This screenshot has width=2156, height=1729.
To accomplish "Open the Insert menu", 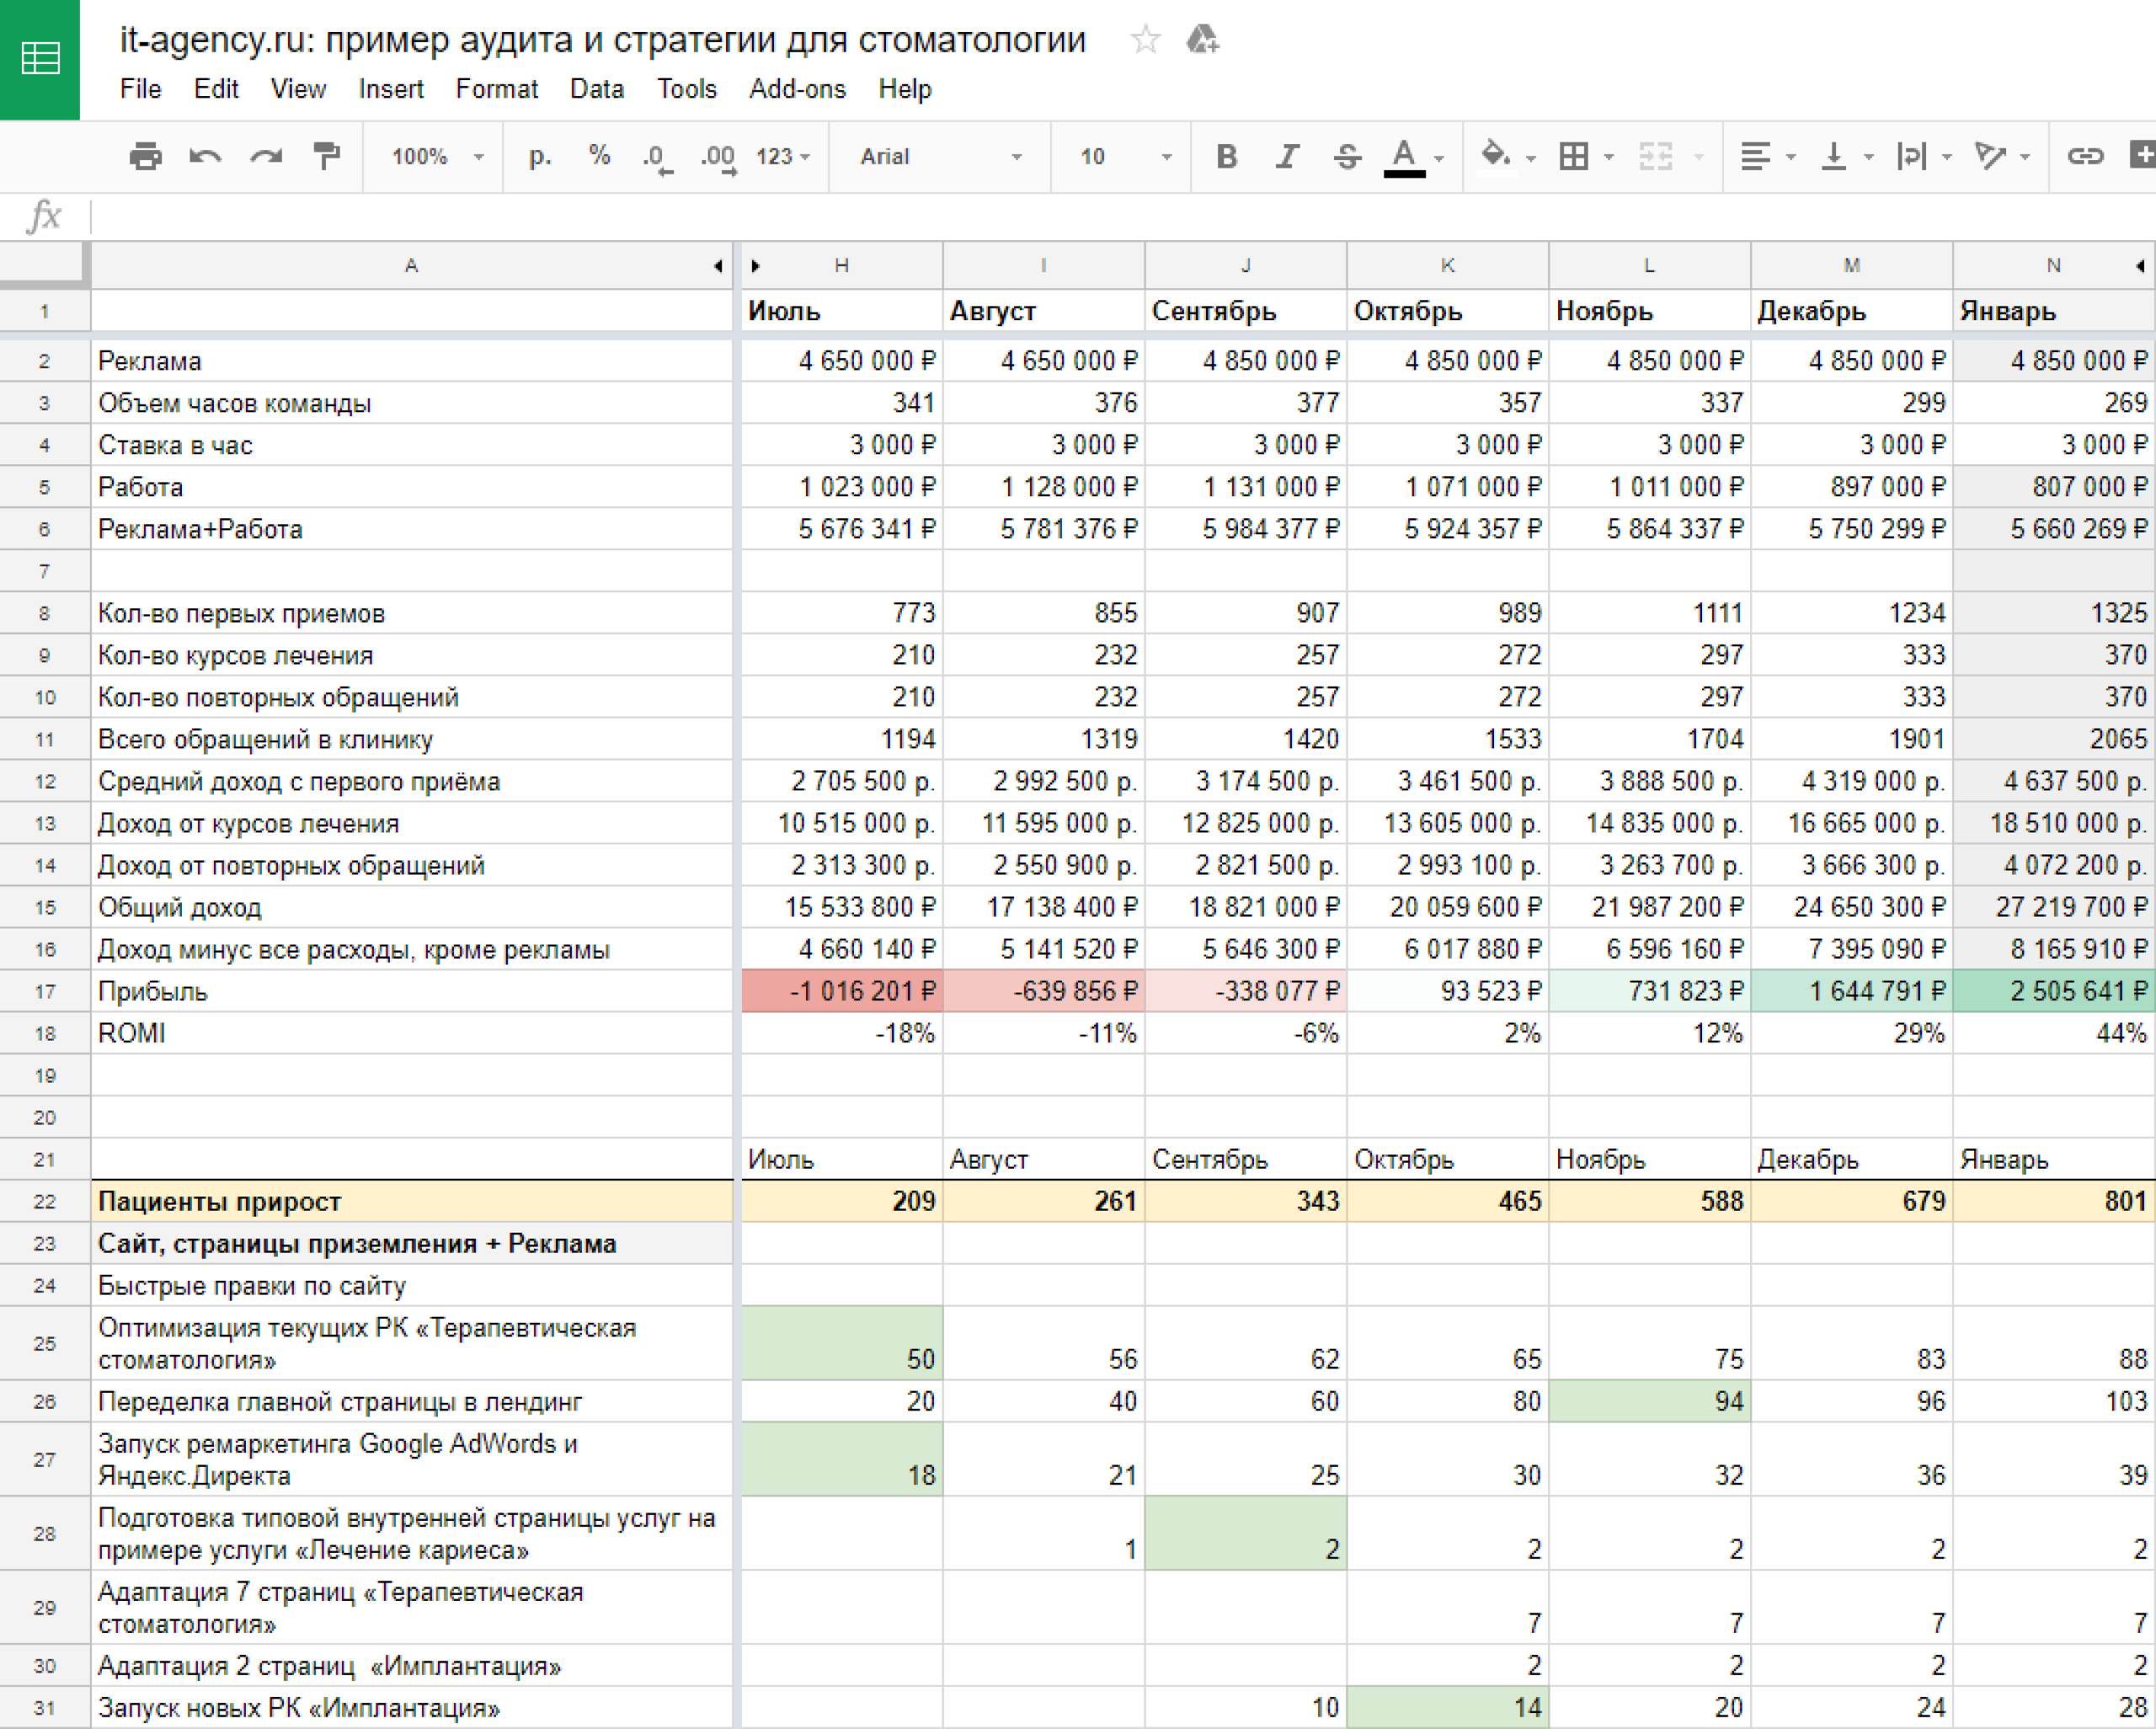I will 391,89.
